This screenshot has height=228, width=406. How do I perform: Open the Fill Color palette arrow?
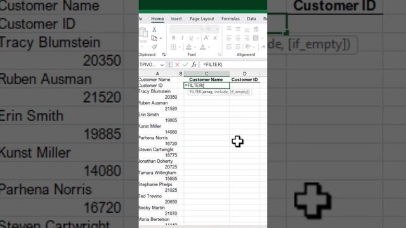click(x=195, y=47)
